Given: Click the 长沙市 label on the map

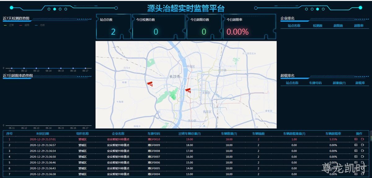Looking at the screenshot, I should (175, 76).
